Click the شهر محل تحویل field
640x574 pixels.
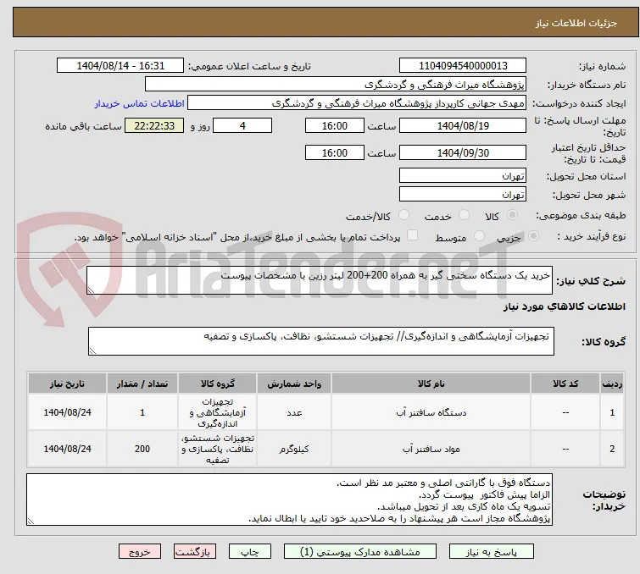tap(463, 195)
